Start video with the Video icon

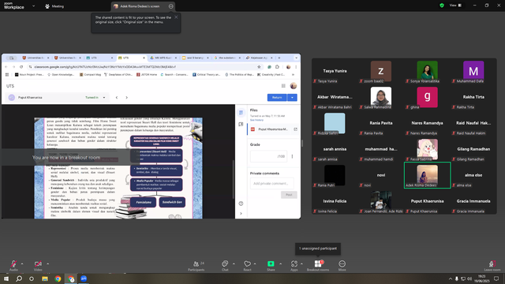38,263
